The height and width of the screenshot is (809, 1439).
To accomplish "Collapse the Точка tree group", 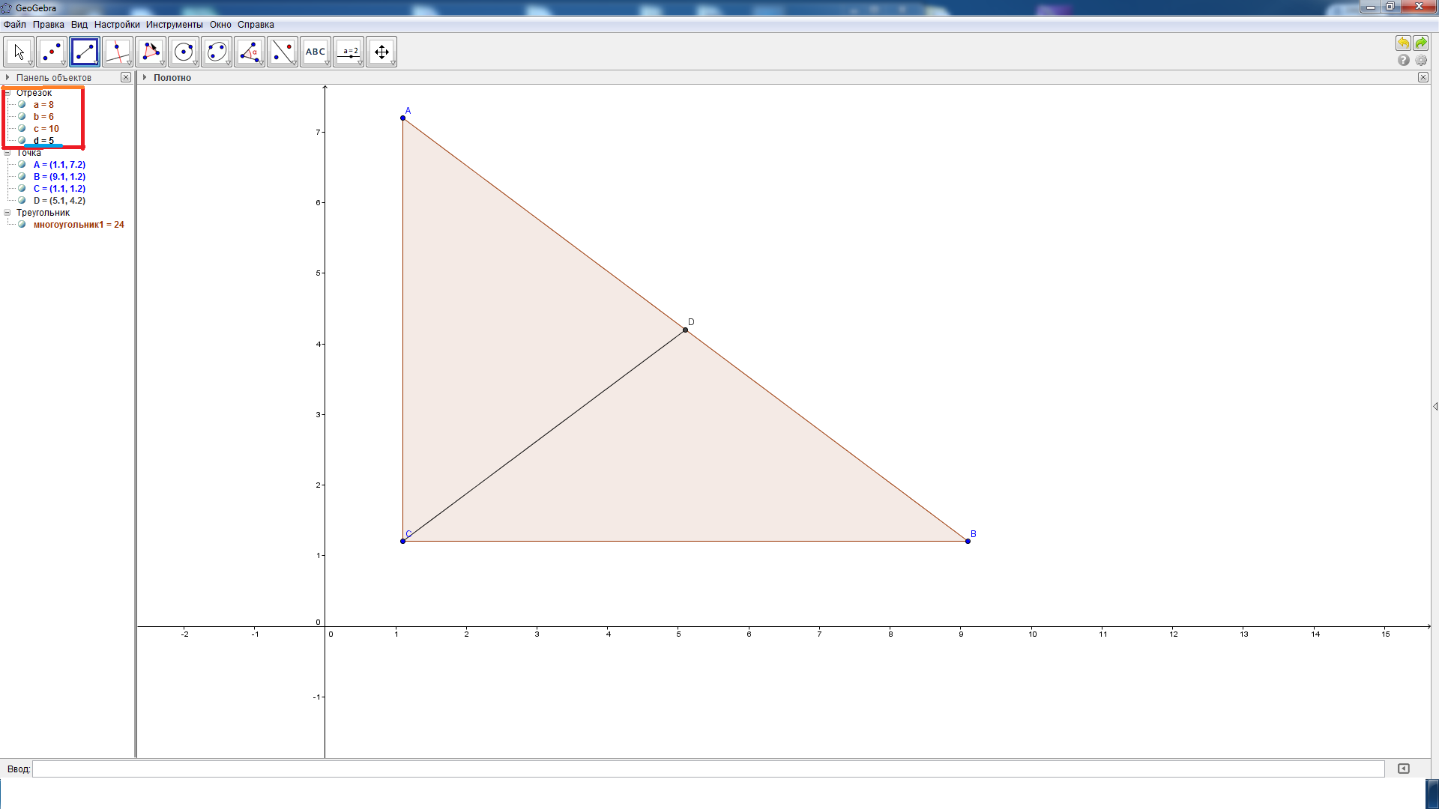I will pyautogui.click(x=7, y=153).
